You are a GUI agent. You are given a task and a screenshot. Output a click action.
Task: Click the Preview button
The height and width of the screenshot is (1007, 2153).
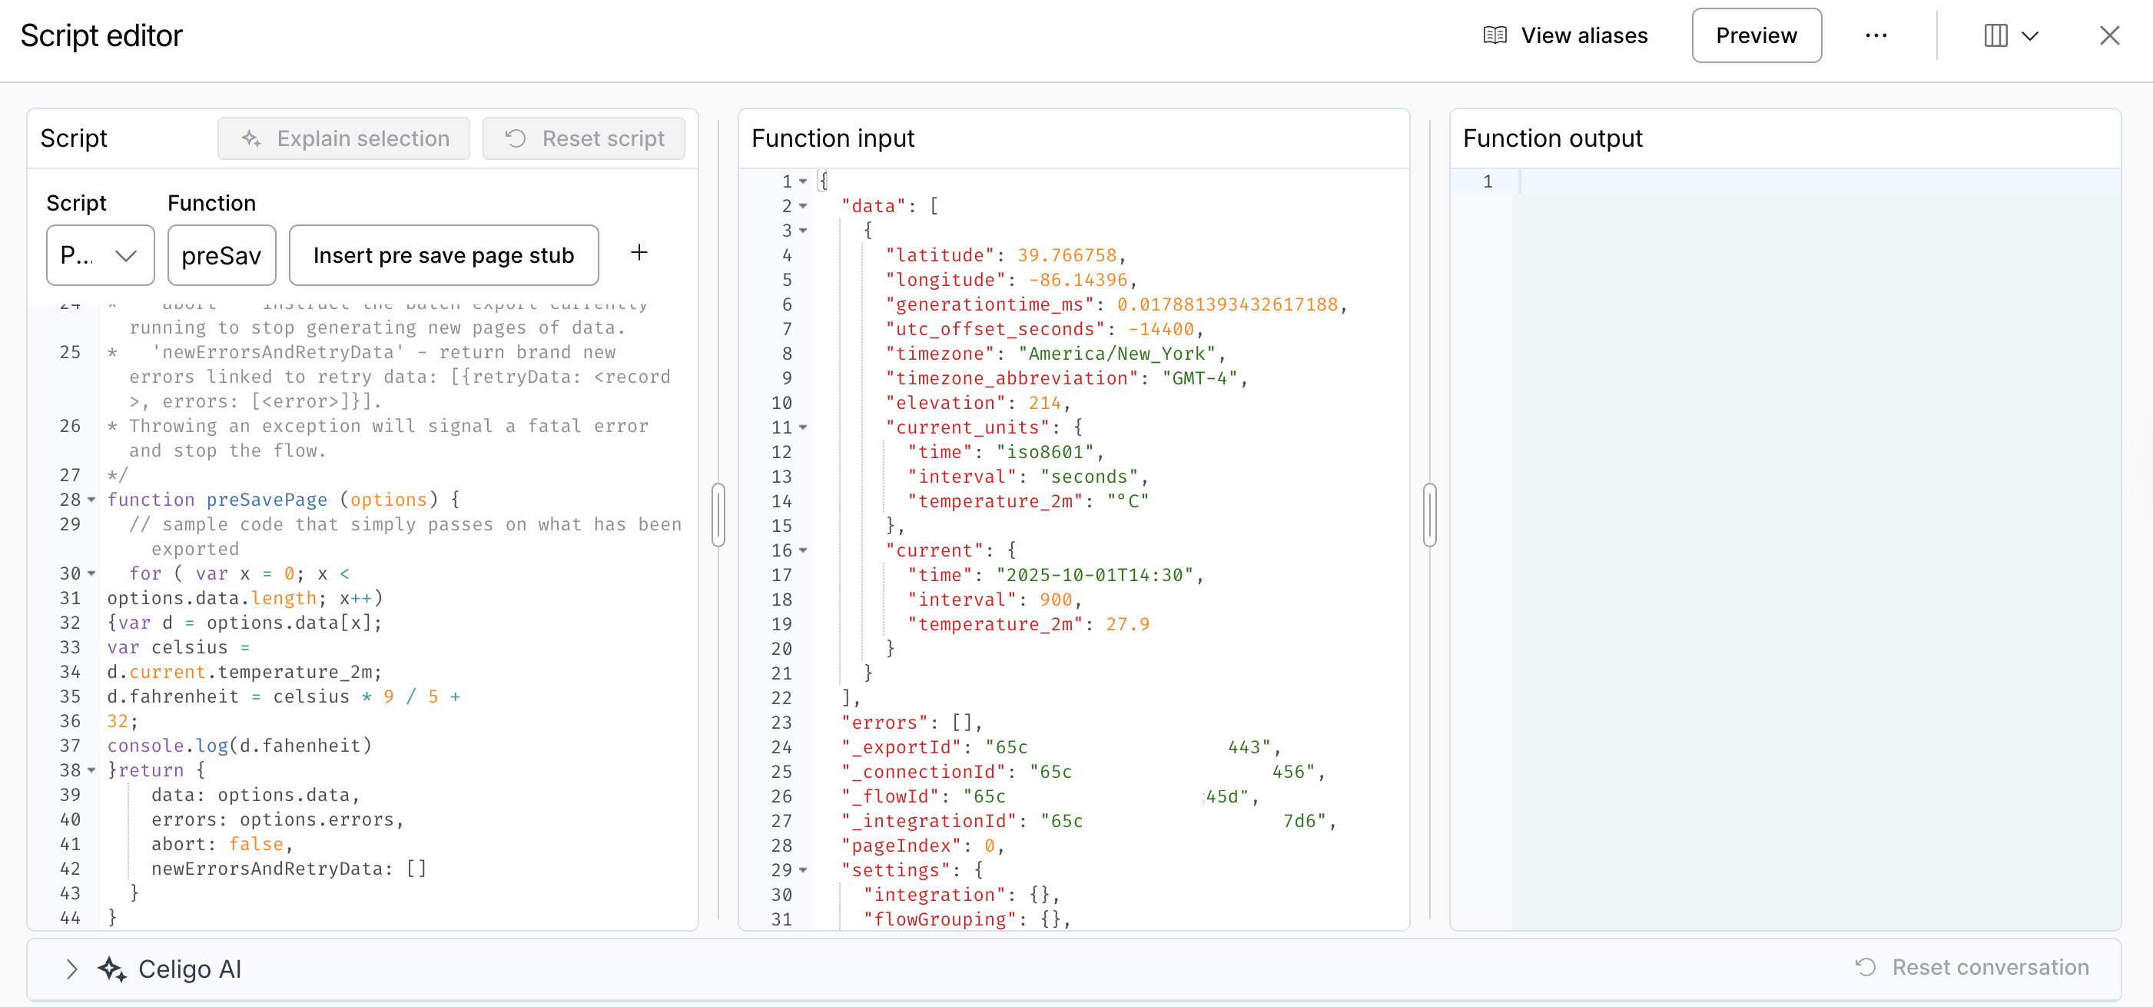(x=1756, y=35)
